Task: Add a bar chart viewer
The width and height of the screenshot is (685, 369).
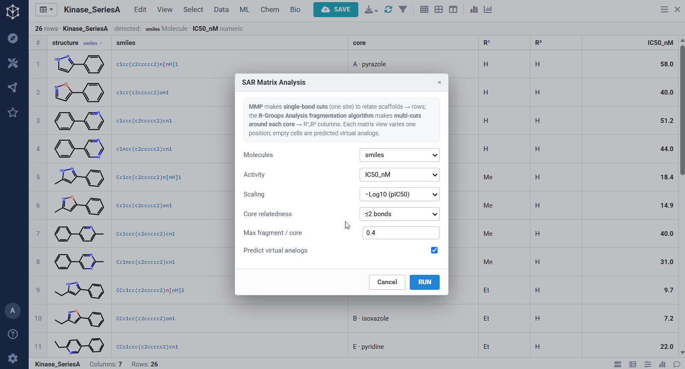Action: 474,9
